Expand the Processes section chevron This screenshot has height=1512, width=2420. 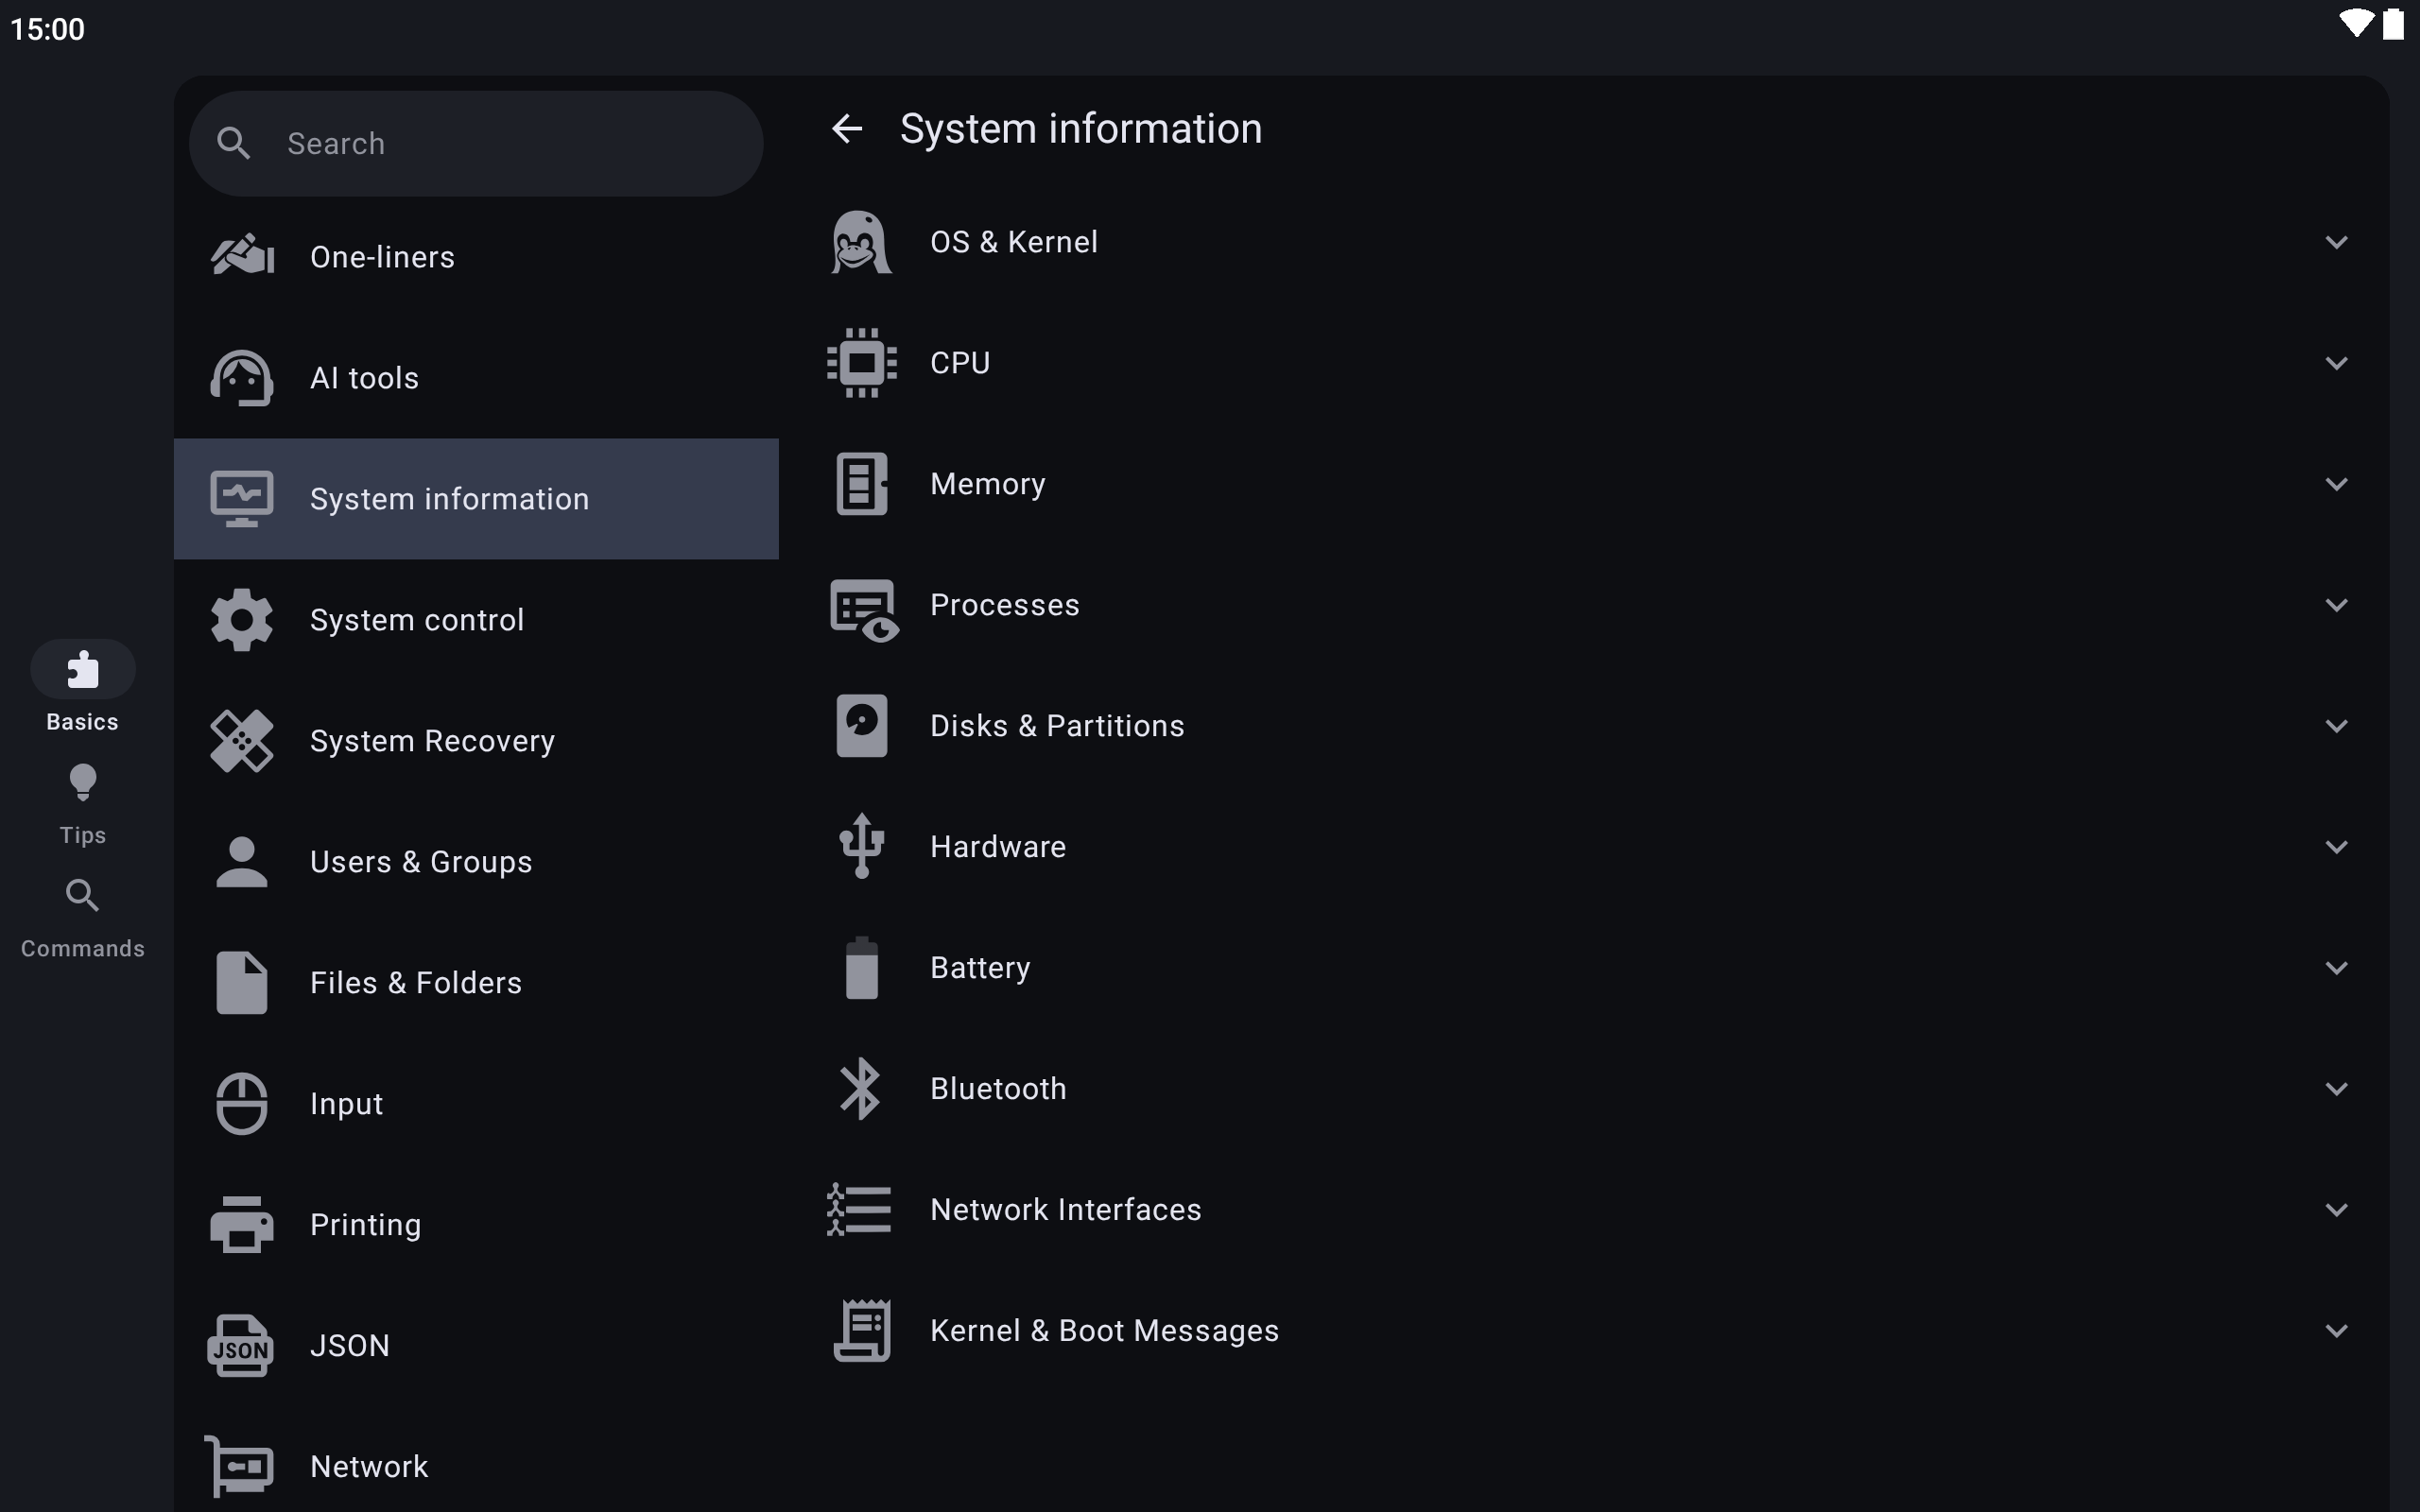coord(2336,605)
